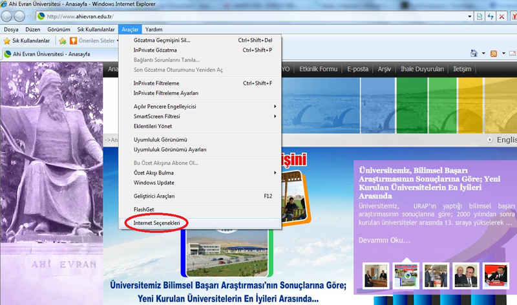Image resolution: width=517 pixels, height=305 pixels.
Task: Open Arşiv site navigation link
Action: click(384, 69)
